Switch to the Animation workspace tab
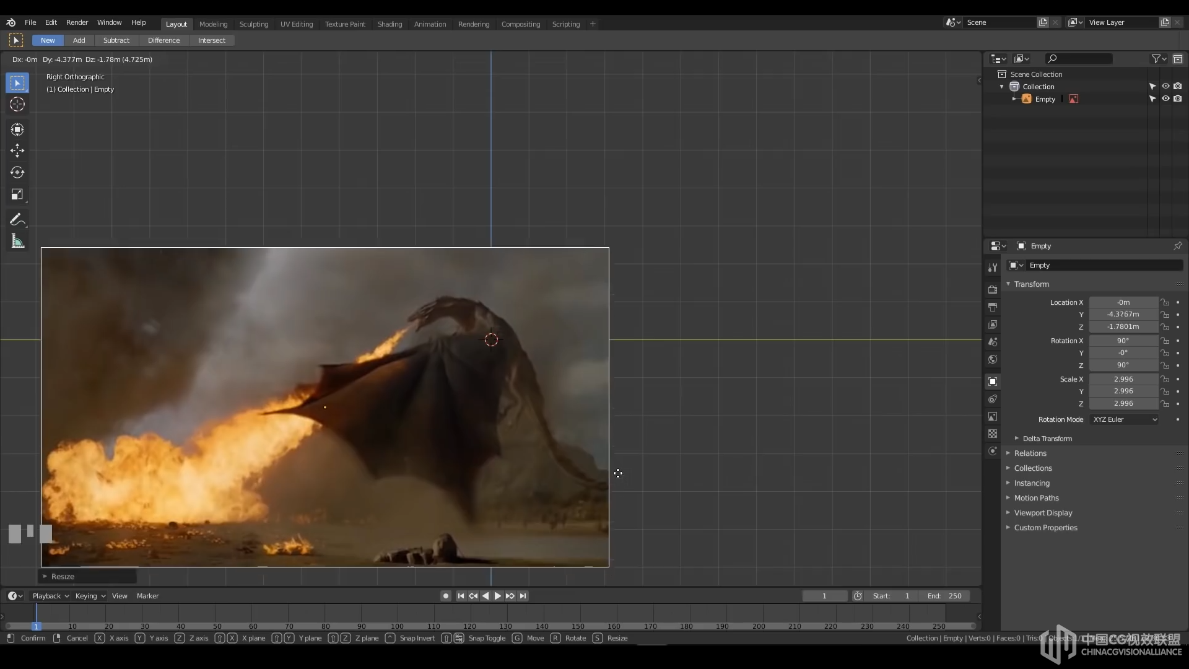This screenshot has width=1189, height=669. 430,24
